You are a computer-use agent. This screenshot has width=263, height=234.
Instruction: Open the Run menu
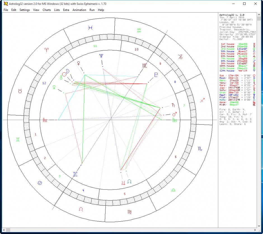pos(92,10)
